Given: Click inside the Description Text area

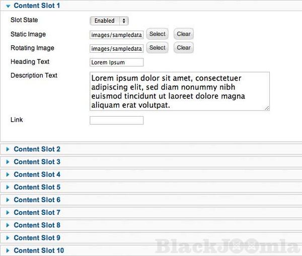Looking at the screenshot, I should coord(179,91).
